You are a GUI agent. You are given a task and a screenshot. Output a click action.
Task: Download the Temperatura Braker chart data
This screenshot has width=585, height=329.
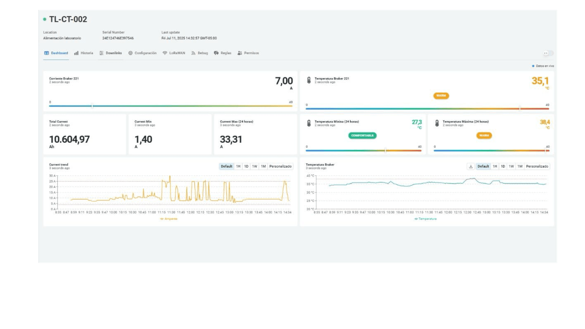click(x=471, y=166)
